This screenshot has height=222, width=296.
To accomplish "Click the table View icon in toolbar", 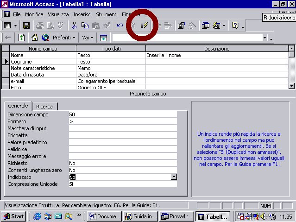I will point(7,25).
